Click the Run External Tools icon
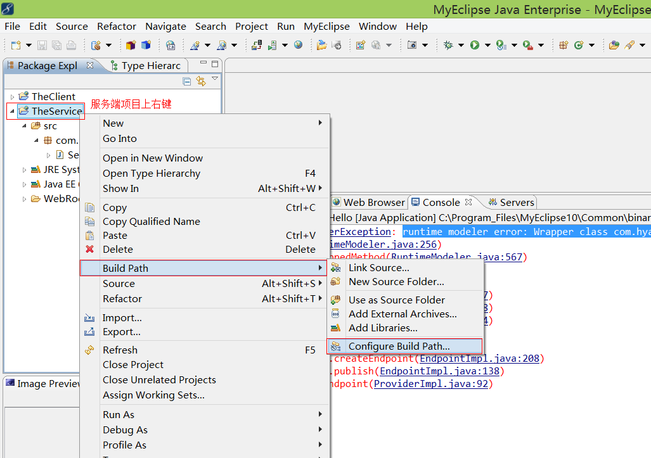Viewport: 651px width, 458px height. coord(527,45)
